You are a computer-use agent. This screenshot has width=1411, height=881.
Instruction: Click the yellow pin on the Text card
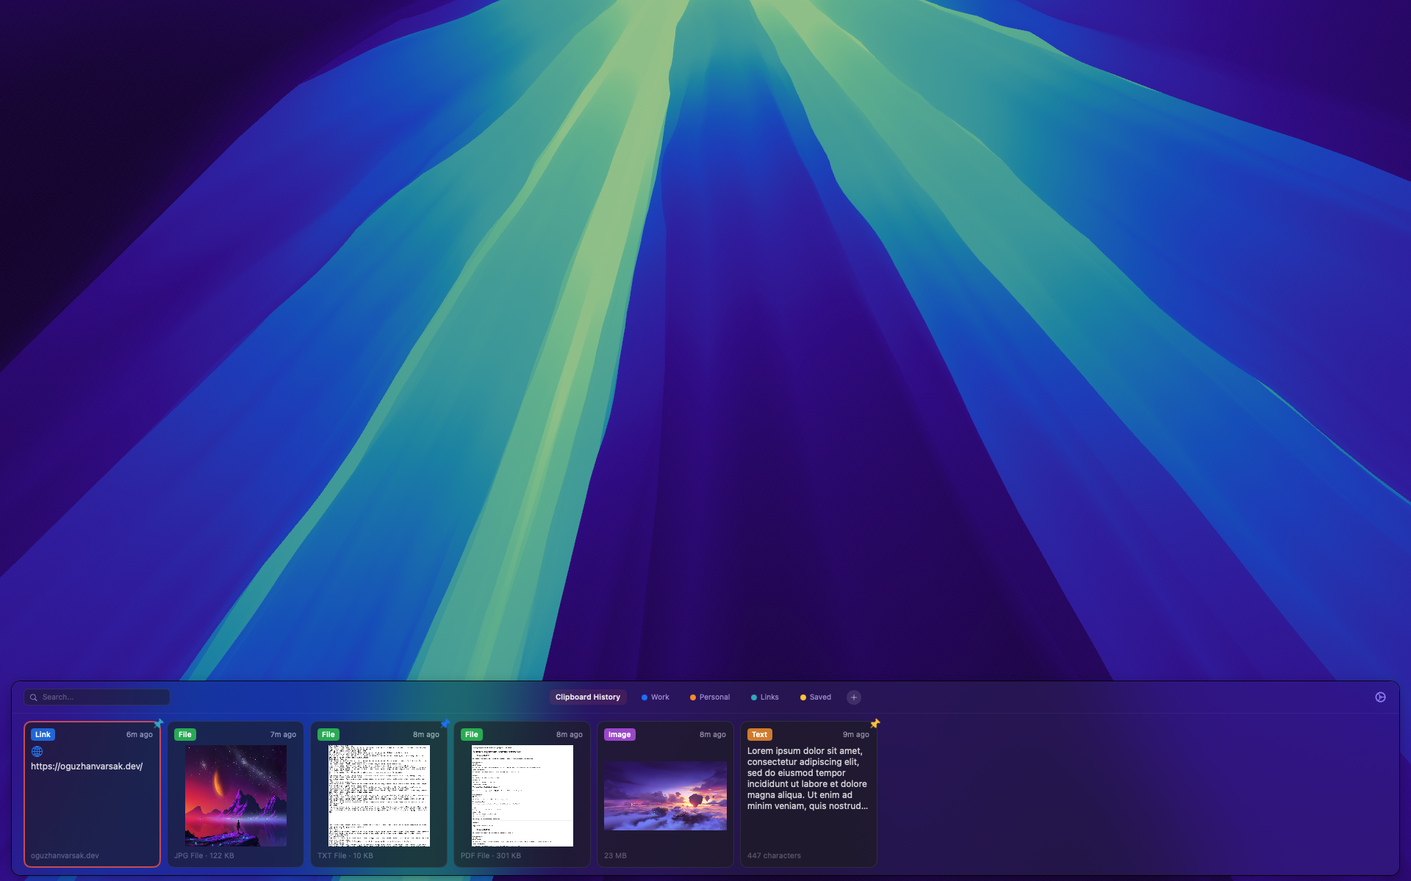pos(875,722)
